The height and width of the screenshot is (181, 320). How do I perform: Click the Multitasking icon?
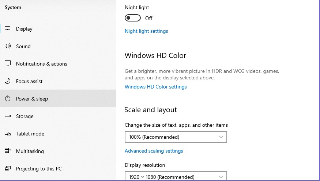[8, 151]
